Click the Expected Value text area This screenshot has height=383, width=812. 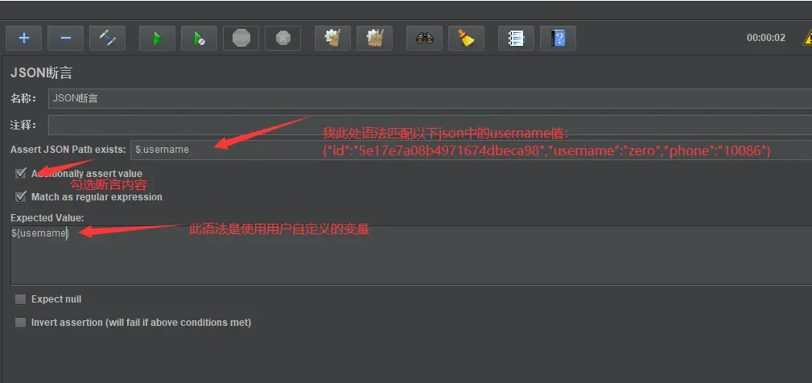click(411, 254)
